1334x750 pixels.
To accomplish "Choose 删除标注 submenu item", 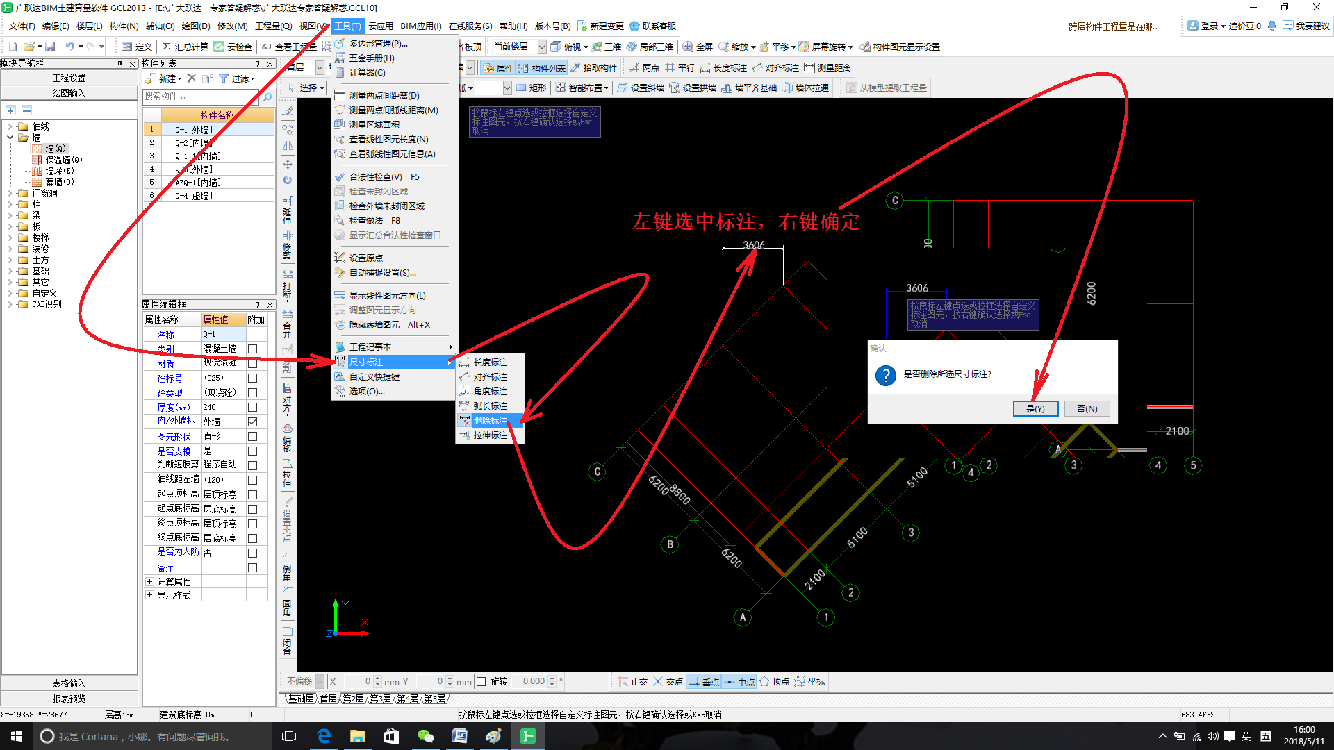I will tap(490, 420).
